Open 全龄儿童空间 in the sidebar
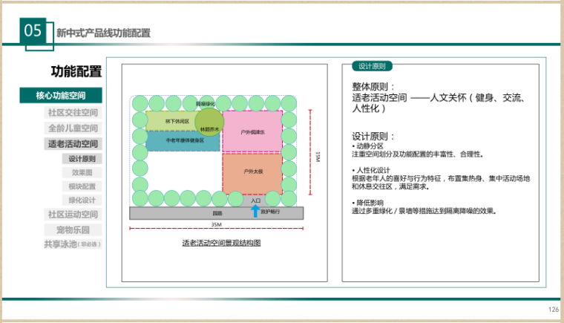564x323 pixels. click(73, 128)
